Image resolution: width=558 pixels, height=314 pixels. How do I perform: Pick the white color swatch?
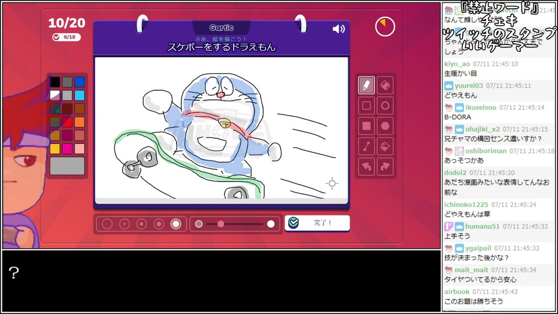[x=55, y=95]
